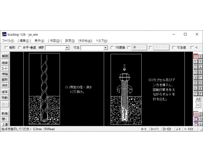Select square layer button 9
This screenshot has height=162, width=203.
point(201,62)
